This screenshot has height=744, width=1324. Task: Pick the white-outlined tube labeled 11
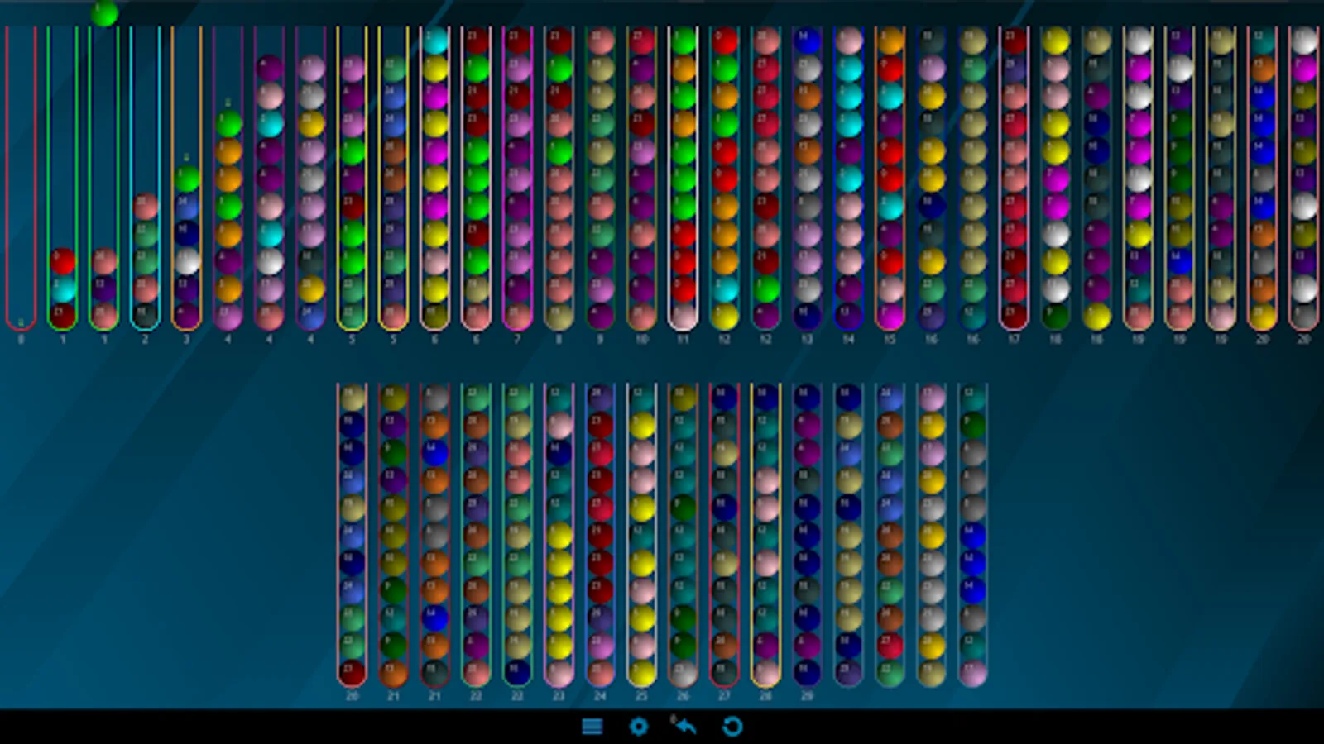(684, 179)
